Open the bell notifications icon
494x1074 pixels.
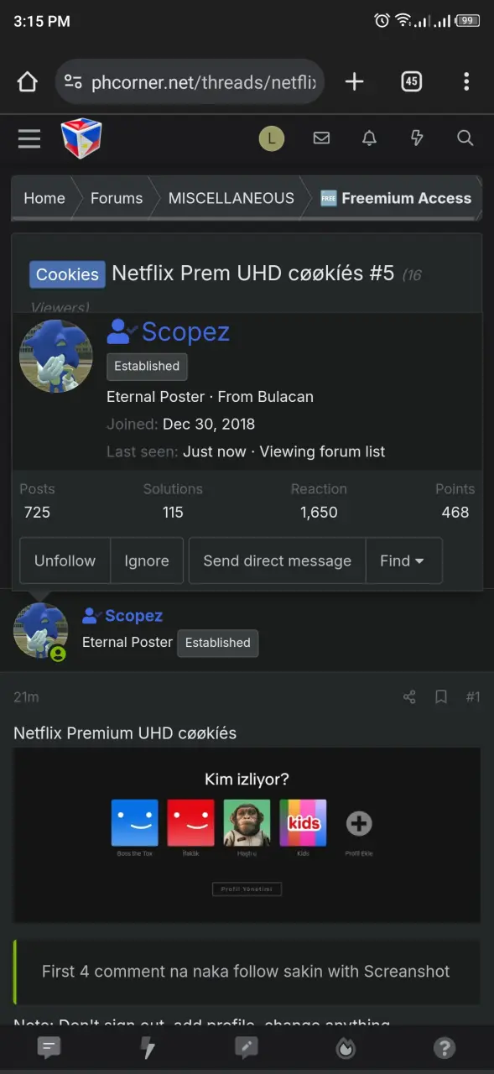coord(369,138)
